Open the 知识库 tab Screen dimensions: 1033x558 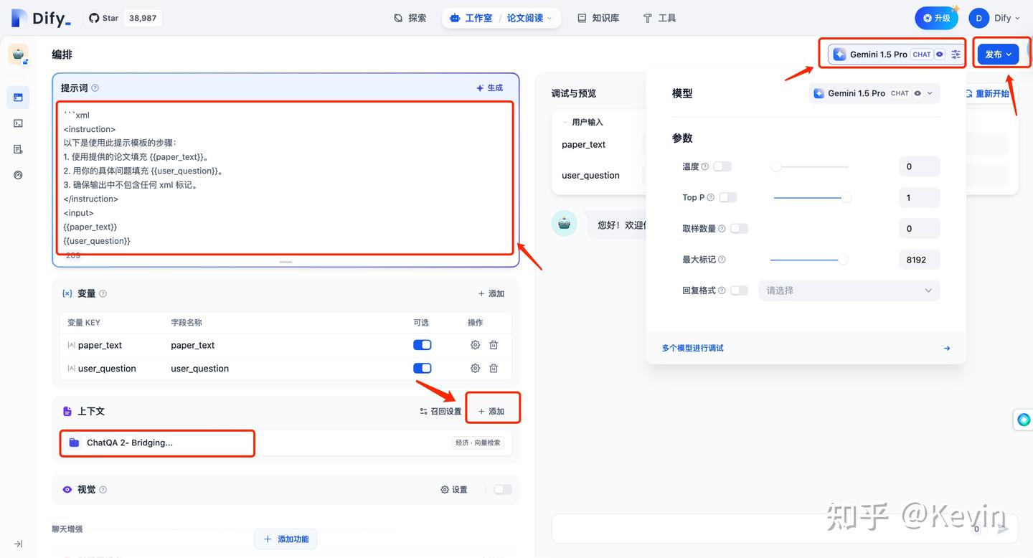coord(598,18)
